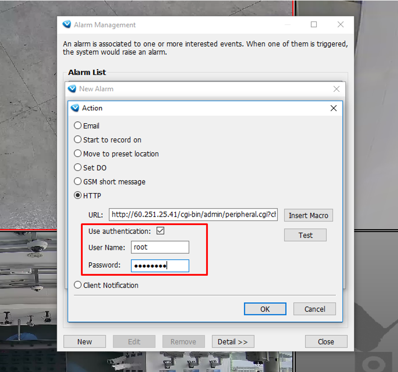
Task: Expand details with the Detail >> button
Action: [232, 342]
